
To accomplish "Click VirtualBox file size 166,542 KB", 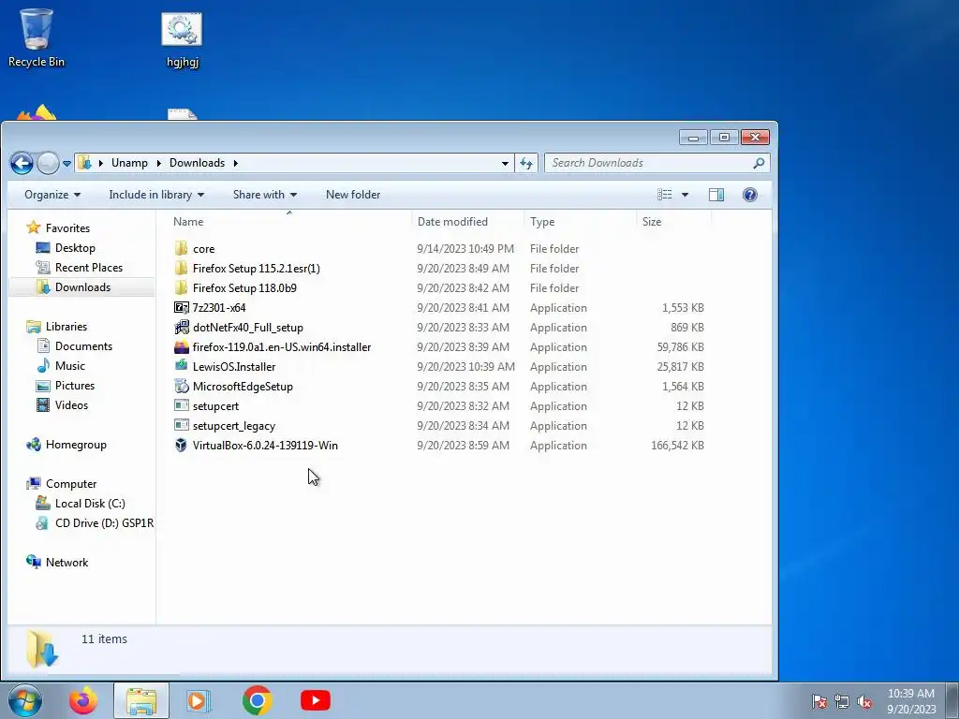I will (x=677, y=446).
